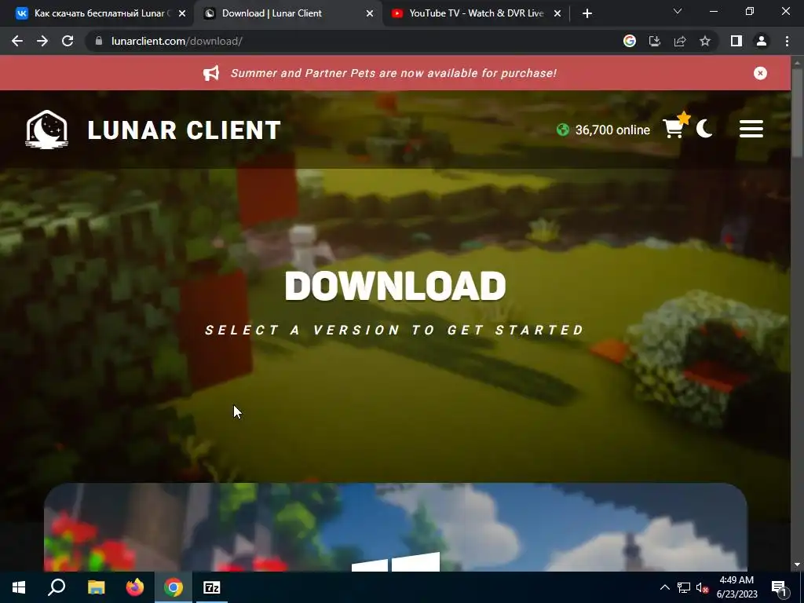
Task: Show hidden system tray icons
Action: tap(664, 587)
